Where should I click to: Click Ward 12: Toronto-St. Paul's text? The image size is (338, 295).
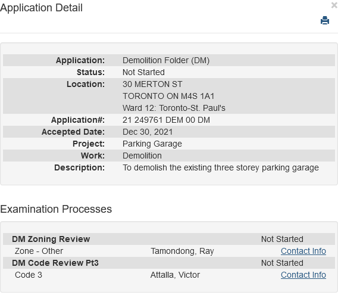pos(174,108)
